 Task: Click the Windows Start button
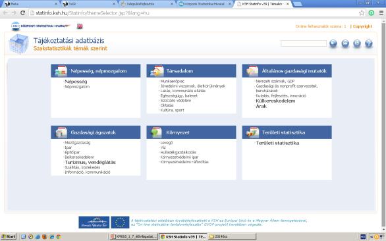tap(8, 236)
